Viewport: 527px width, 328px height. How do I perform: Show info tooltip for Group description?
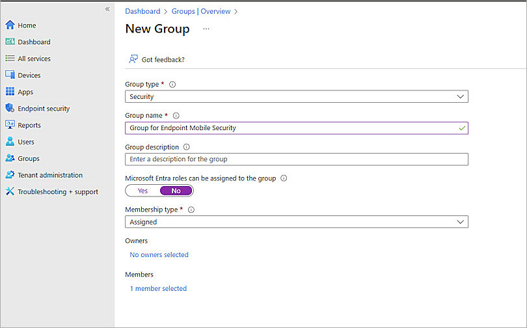[x=187, y=147]
